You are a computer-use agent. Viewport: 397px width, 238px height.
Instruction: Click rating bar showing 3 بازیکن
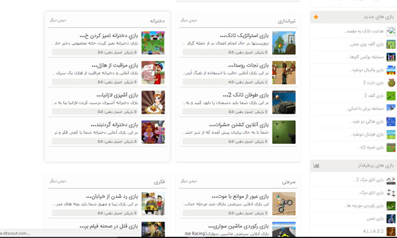(226, 213)
